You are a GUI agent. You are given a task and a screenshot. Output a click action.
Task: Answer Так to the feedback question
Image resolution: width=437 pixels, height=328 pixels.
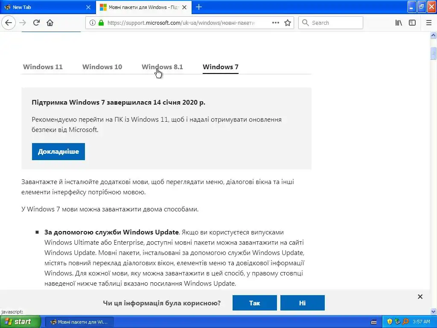pyautogui.click(x=254, y=303)
